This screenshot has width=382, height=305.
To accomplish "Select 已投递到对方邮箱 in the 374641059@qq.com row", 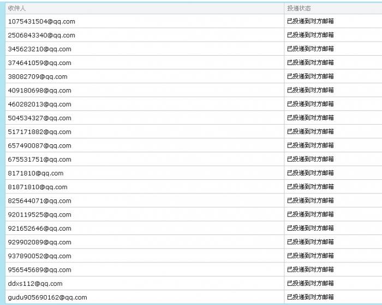I will 311,63.
